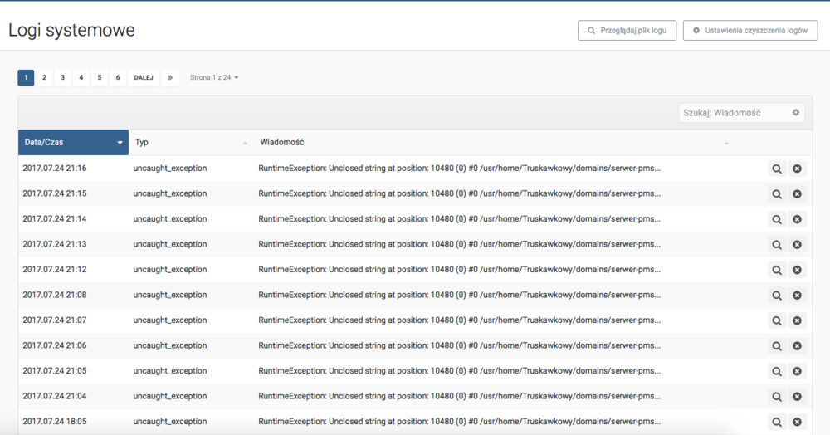Remove the 21:12 log entry

point(797,270)
